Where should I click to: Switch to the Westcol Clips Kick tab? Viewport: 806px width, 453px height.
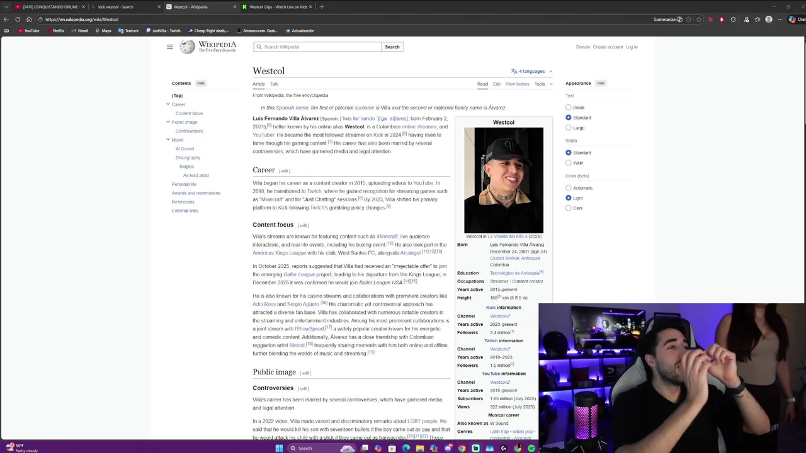(x=277, y=7)
